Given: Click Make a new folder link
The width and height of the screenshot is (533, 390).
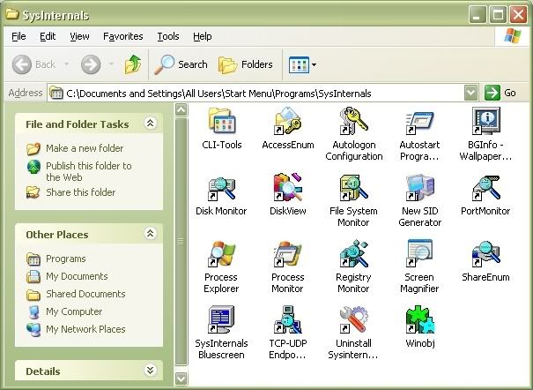Looking at the screenshot, I should [x=85, y=148].
